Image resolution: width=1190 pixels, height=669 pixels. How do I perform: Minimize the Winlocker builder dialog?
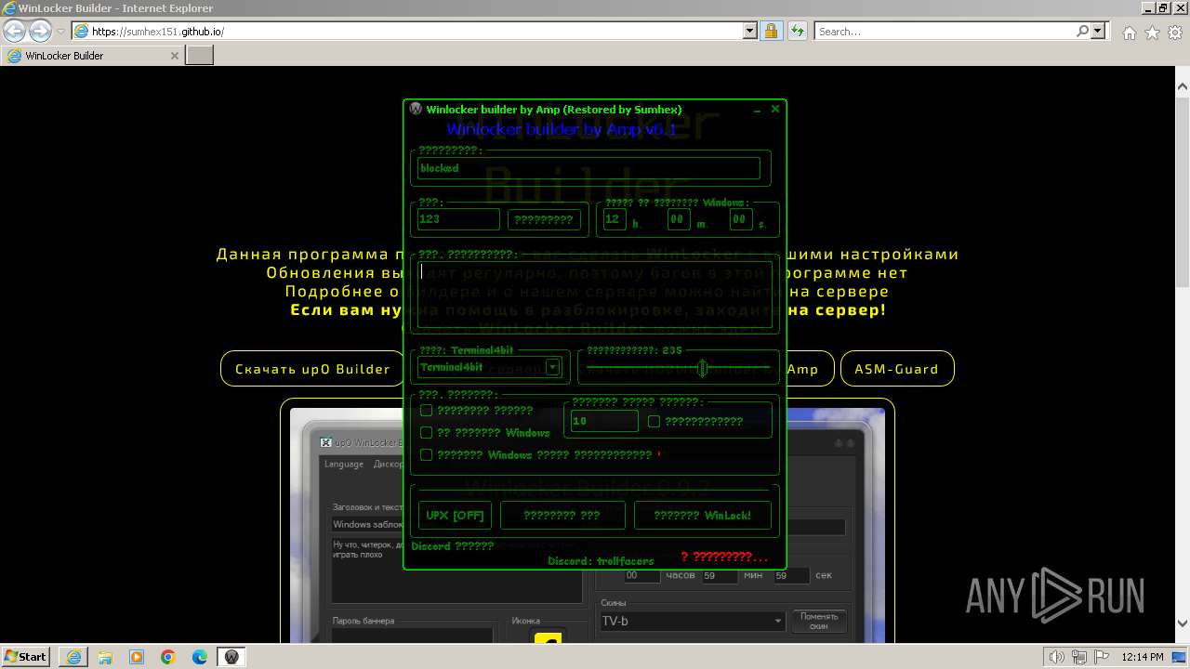758,110
